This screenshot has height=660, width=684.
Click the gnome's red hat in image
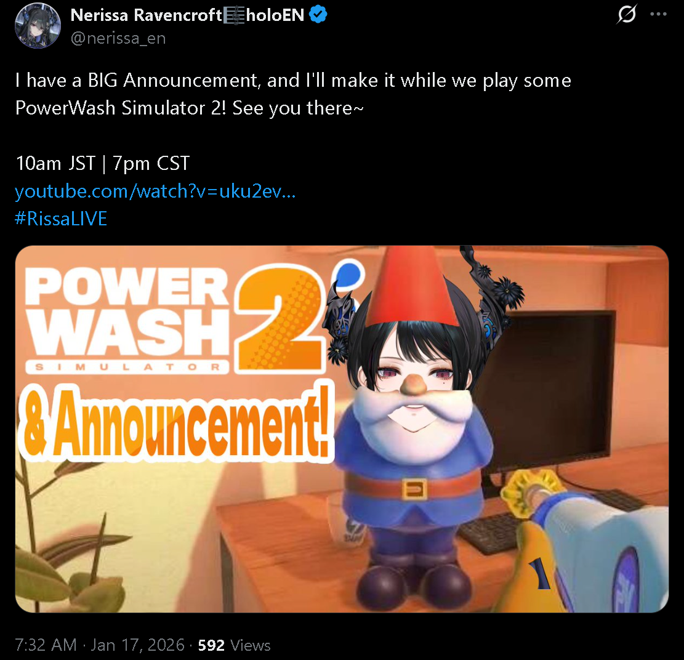(x=411, y=286)
